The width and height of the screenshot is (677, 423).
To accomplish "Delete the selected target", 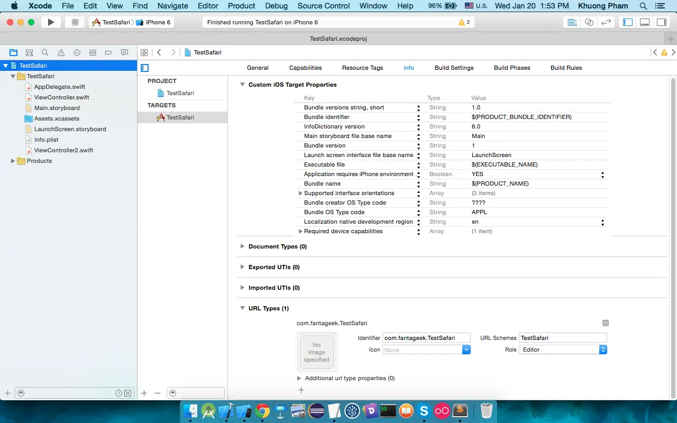I will (157, 393).
